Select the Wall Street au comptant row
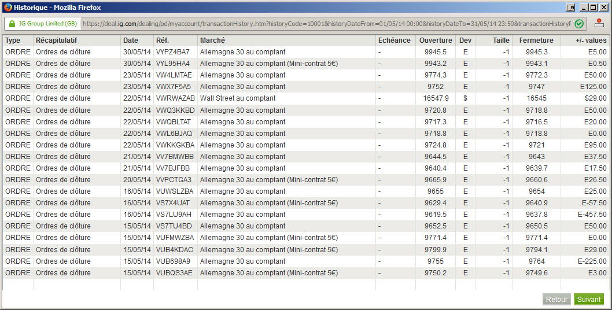 pos(306,98)
